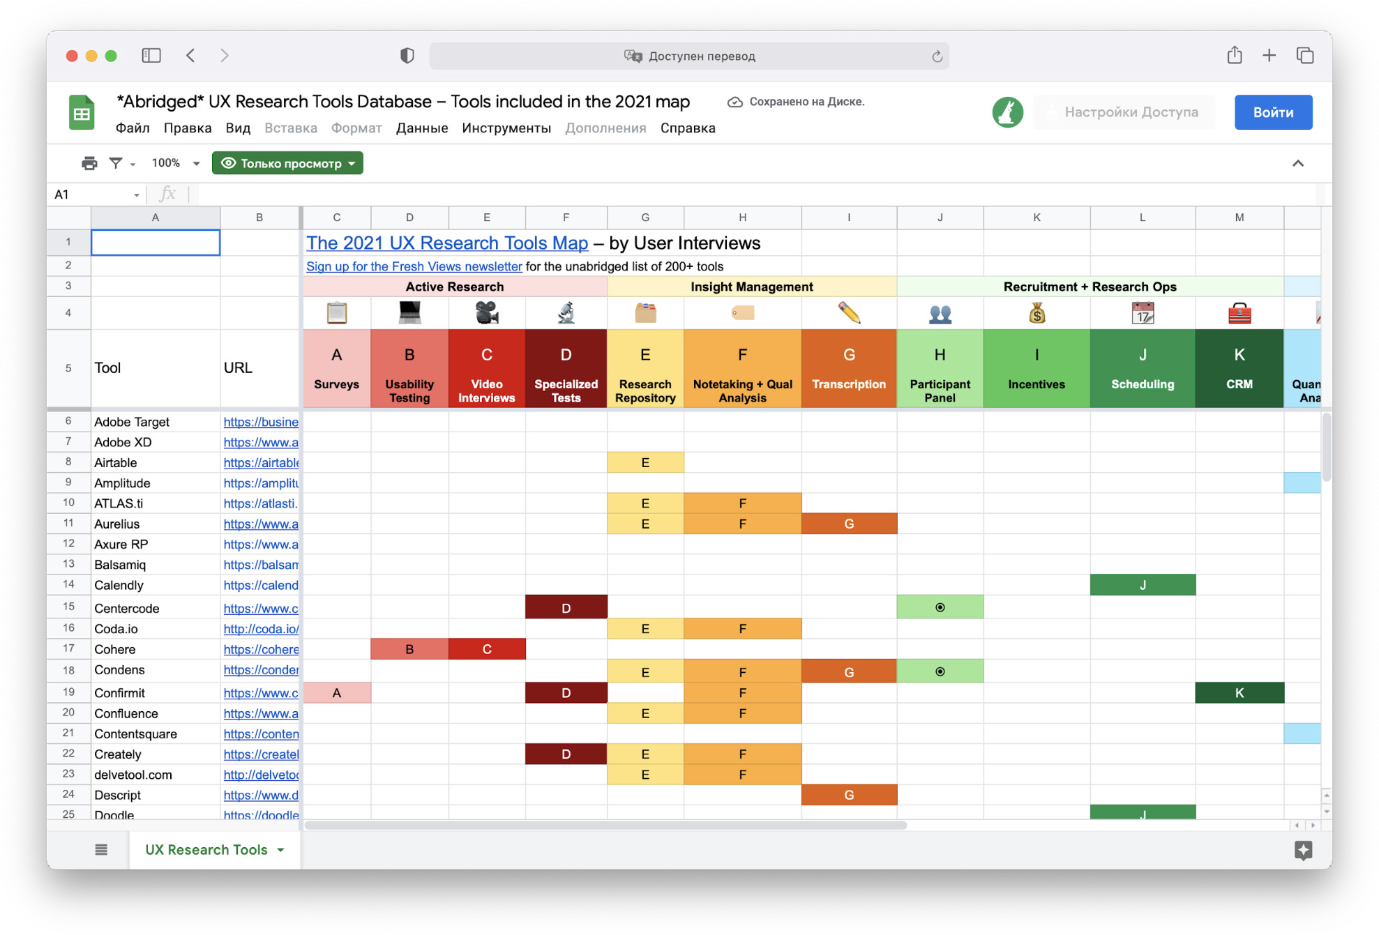
Task: Click the print icon in toolbar
Action: [x=89, y=163]
